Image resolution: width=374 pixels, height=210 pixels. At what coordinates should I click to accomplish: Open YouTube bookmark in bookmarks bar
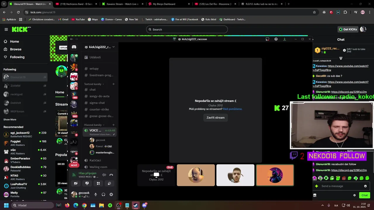[78, 20]
